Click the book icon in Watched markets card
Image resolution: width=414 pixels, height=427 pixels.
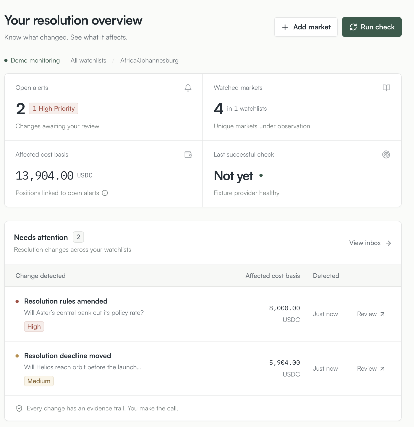click(386, 88)
